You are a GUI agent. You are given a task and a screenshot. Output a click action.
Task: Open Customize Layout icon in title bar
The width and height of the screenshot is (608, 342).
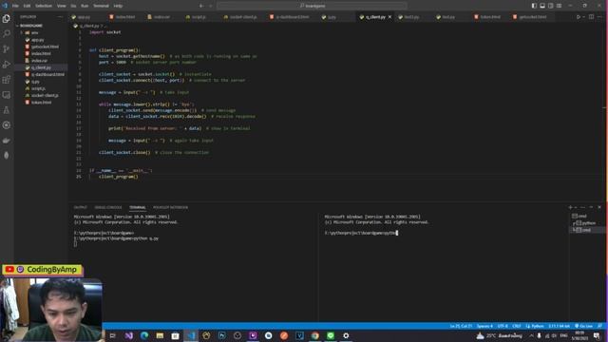pyautogui.click(x=559, y=6)
